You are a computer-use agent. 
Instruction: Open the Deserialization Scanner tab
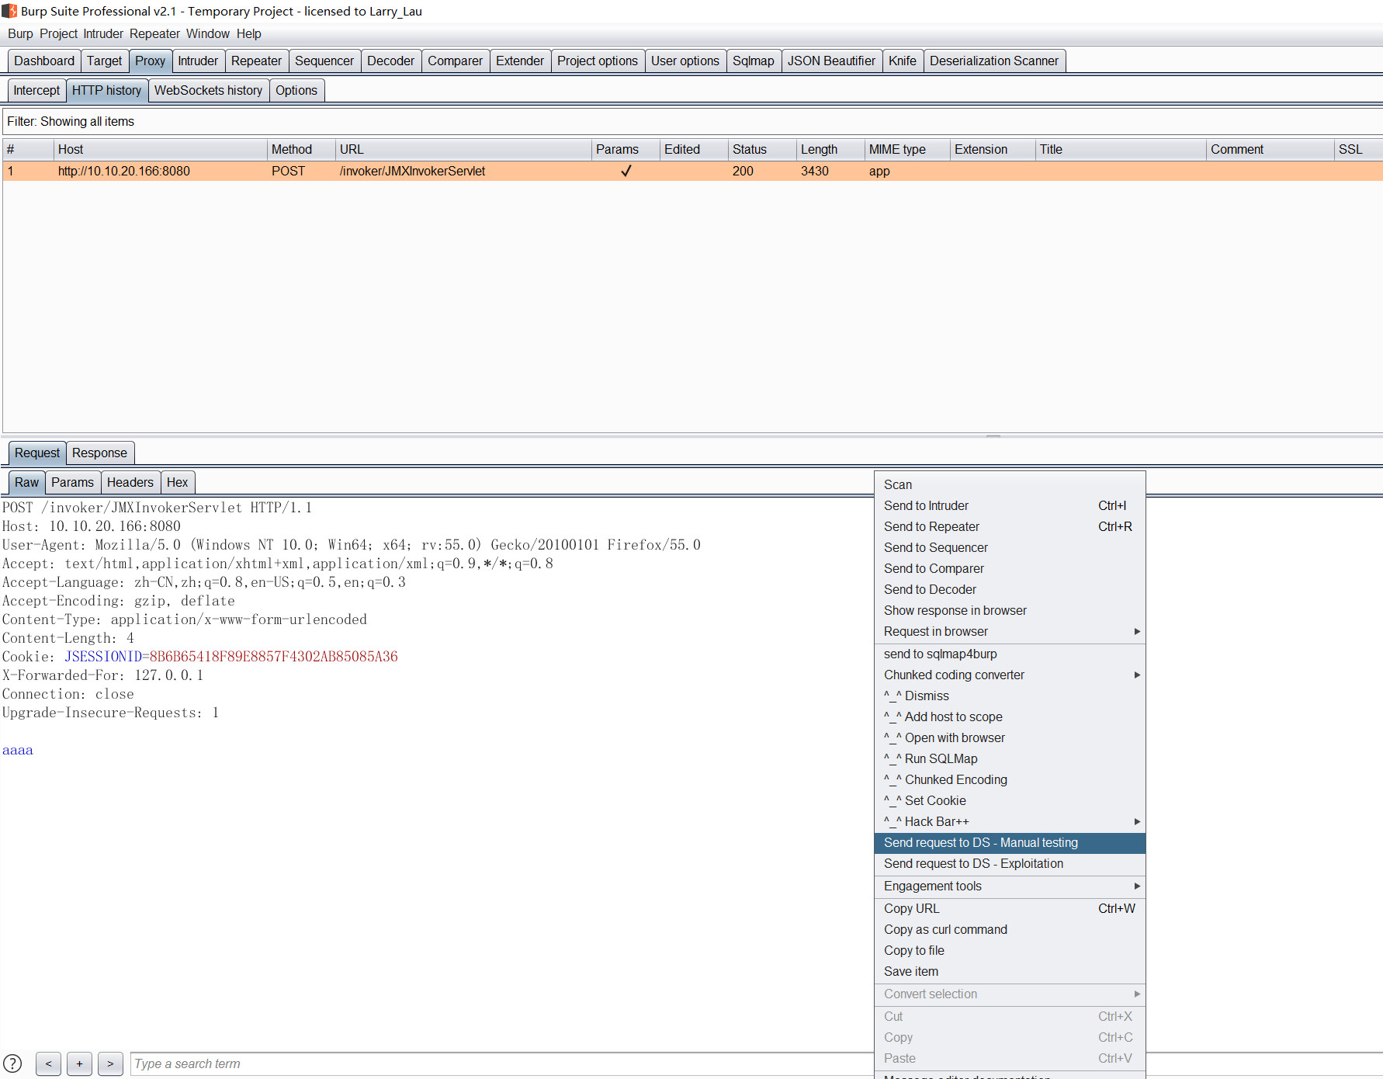pyautogui.click(x=994, y=61)
